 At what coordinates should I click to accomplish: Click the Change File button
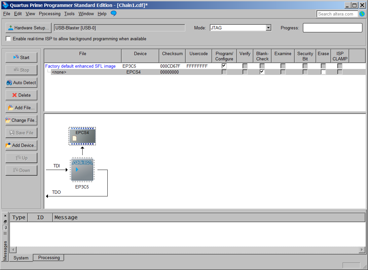point(21,120)
